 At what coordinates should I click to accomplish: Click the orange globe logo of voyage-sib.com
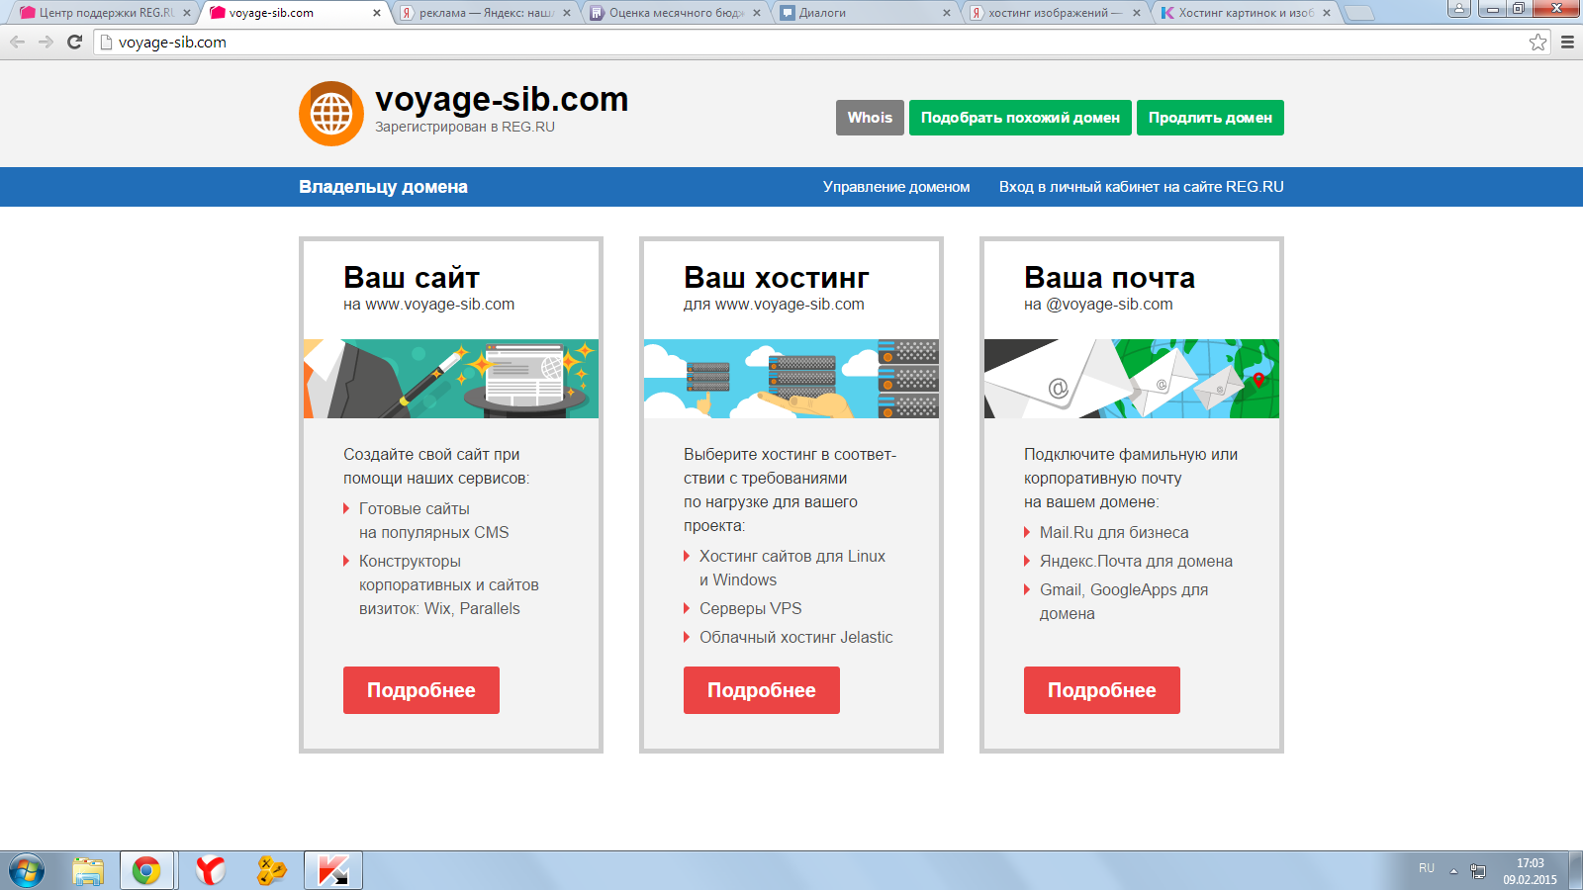tap(331, 114)
